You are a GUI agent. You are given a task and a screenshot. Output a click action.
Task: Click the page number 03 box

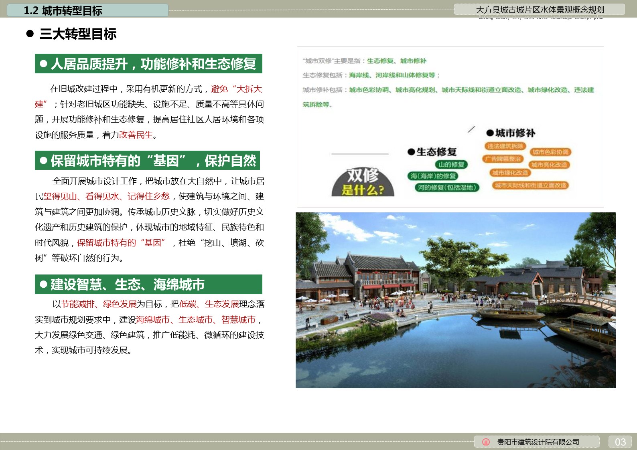point(620,442)
